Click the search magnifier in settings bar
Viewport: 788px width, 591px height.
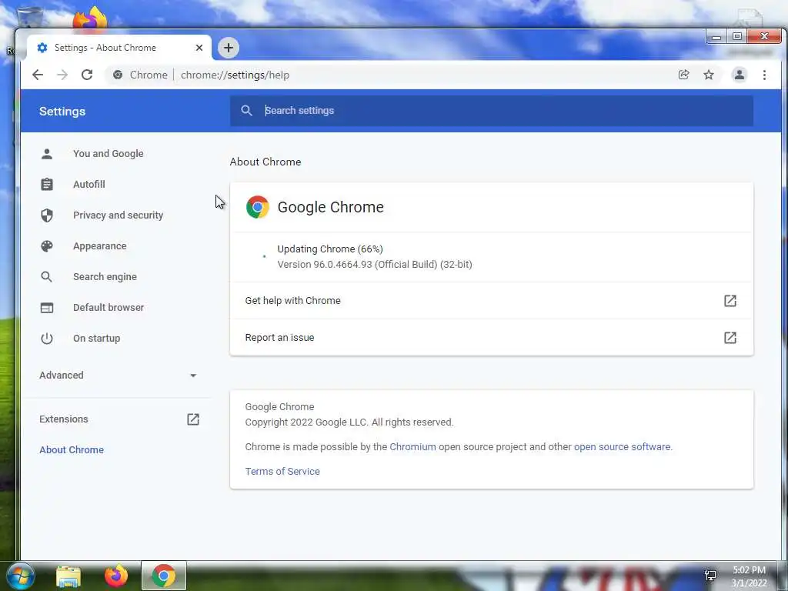[246, 111]
